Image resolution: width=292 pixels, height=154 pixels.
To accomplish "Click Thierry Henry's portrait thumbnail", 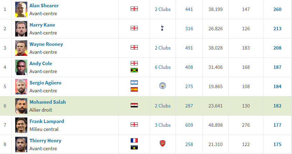I will 21,144.
